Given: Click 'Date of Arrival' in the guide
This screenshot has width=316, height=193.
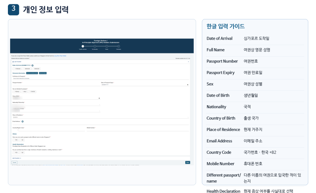Looking at the screenshot, I should [220, 38].
